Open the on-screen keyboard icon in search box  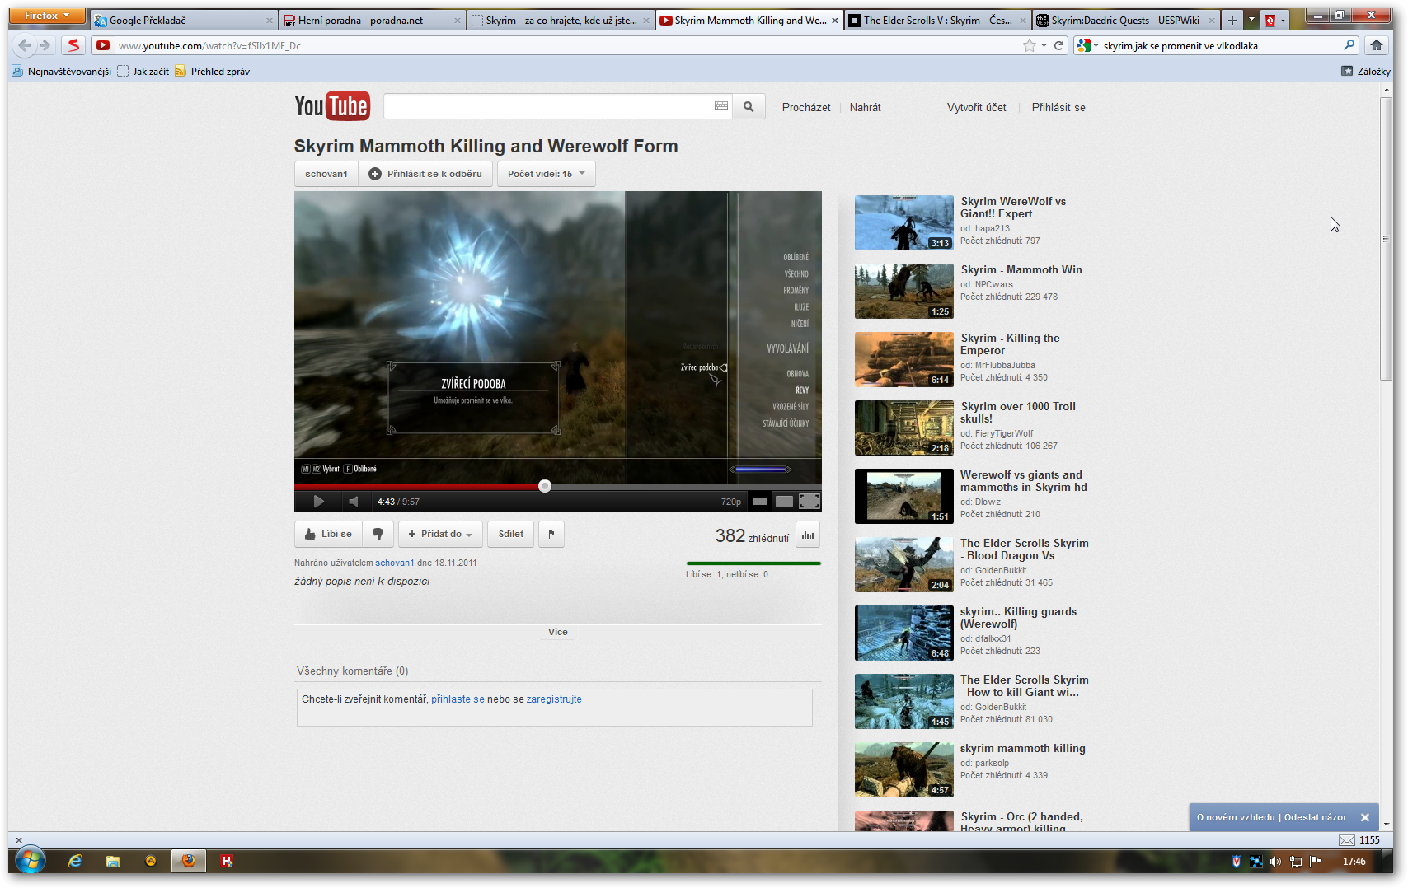click(x=721, y=106)
